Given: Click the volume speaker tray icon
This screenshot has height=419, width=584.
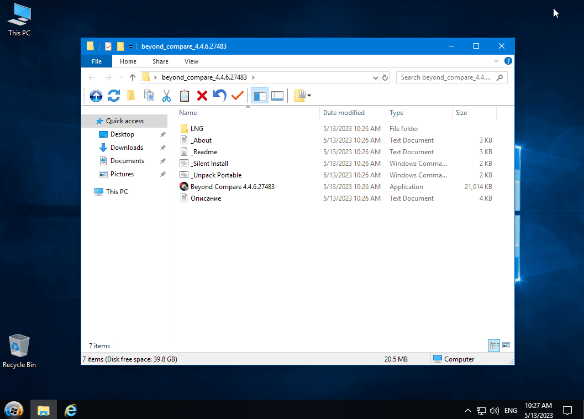Looking at the screenshot, I should (494, 410).
